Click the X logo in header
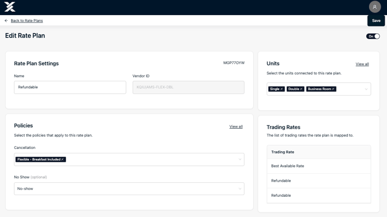Viewport: 387px width, 217px height. [10, 7]
